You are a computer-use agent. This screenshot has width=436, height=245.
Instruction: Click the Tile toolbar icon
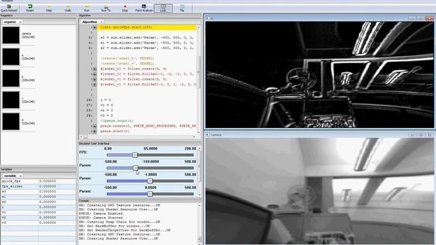tap(182, 8)
